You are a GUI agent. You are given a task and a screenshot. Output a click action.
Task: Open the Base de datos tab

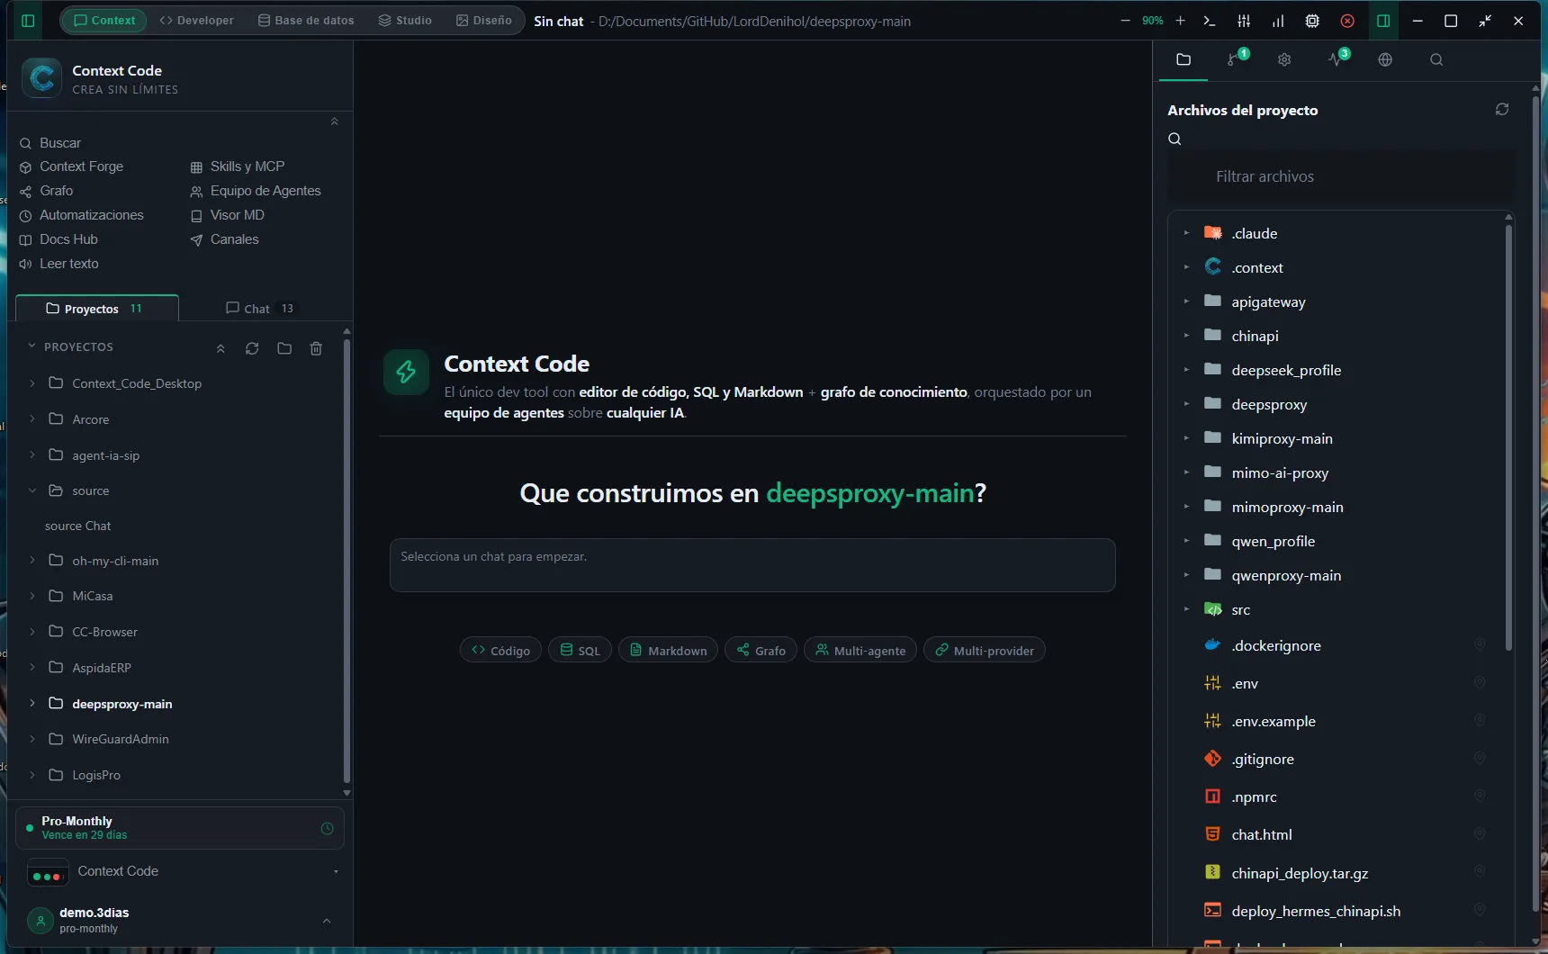coord(306,21)
